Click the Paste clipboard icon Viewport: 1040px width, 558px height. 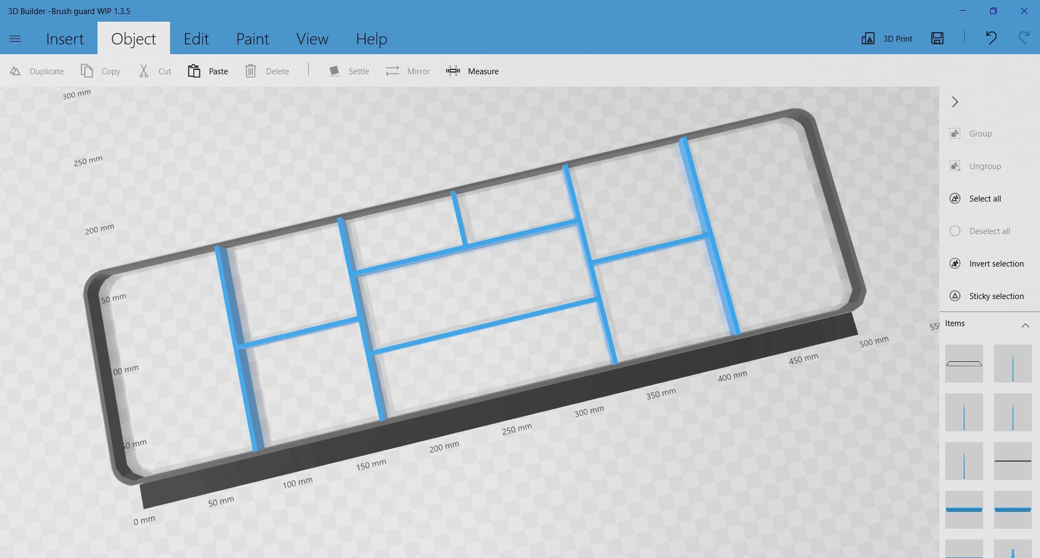[x=194, y=71]
